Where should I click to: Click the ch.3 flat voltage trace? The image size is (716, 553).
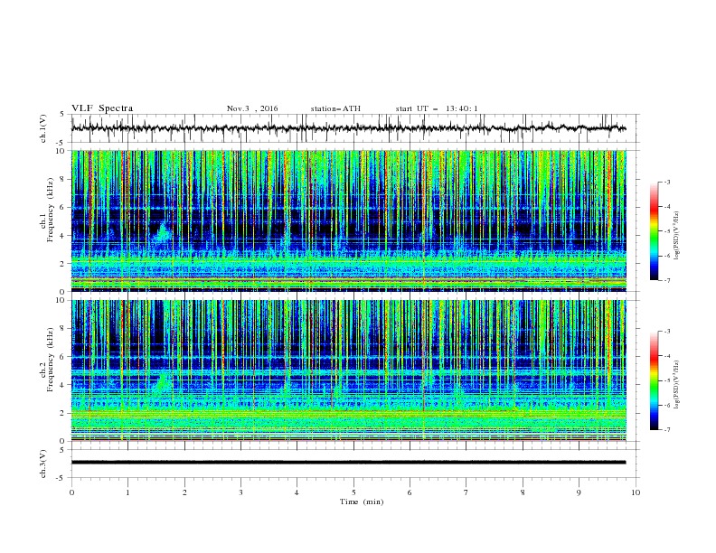348,463
